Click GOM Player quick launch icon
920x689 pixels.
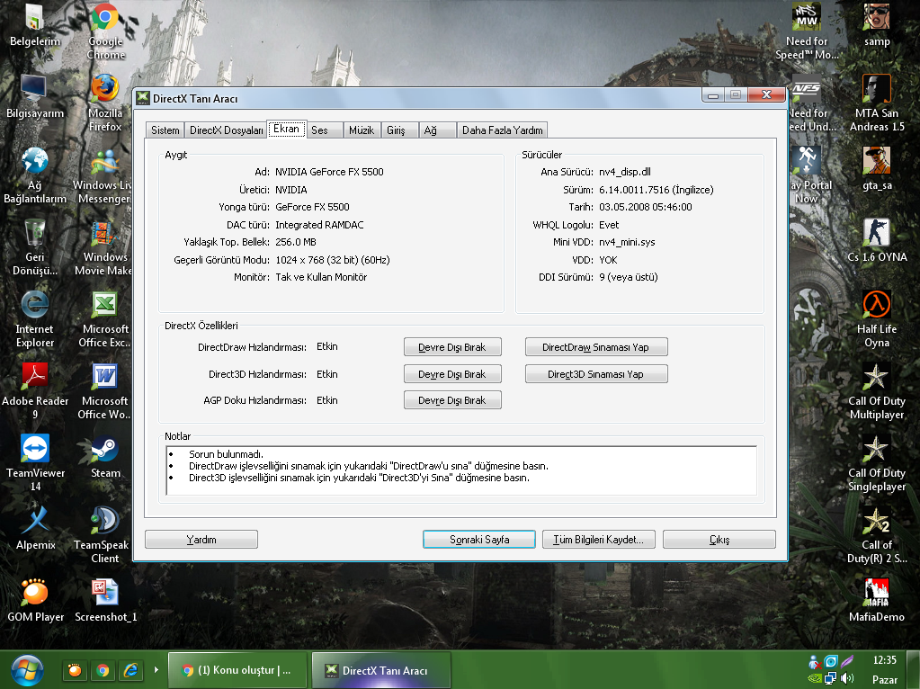pyautogui.click(x=76, y=670)
